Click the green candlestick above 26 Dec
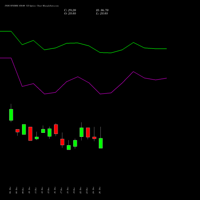 (101, 143)
